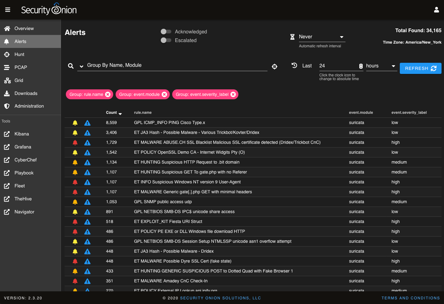Click red bell on Amadey CnC Check-In row
Viewport: 444px width, 304px height.
(75, 281)
